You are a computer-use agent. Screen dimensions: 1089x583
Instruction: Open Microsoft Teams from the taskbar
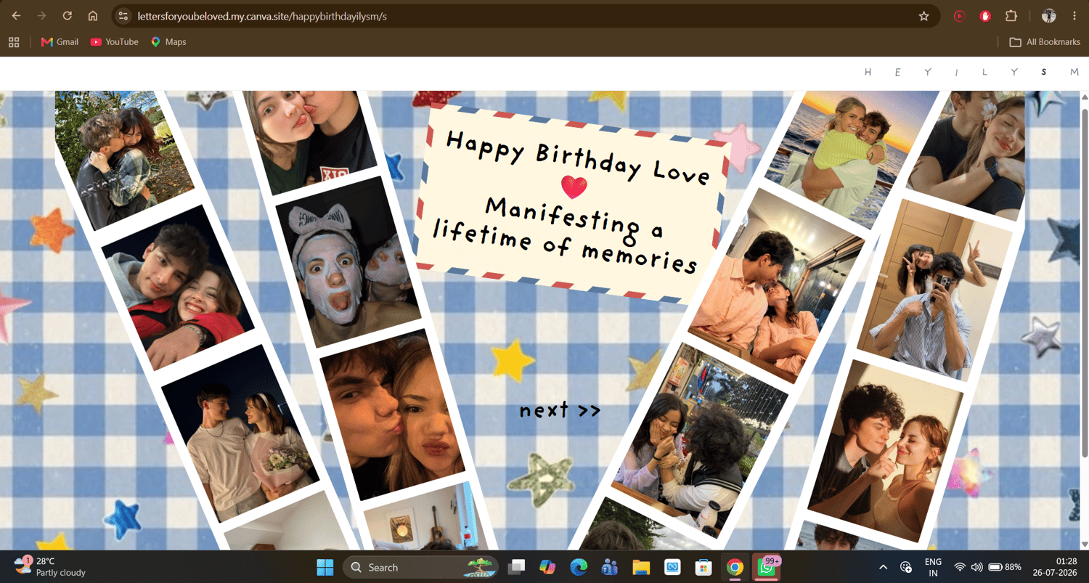(610, 567)
